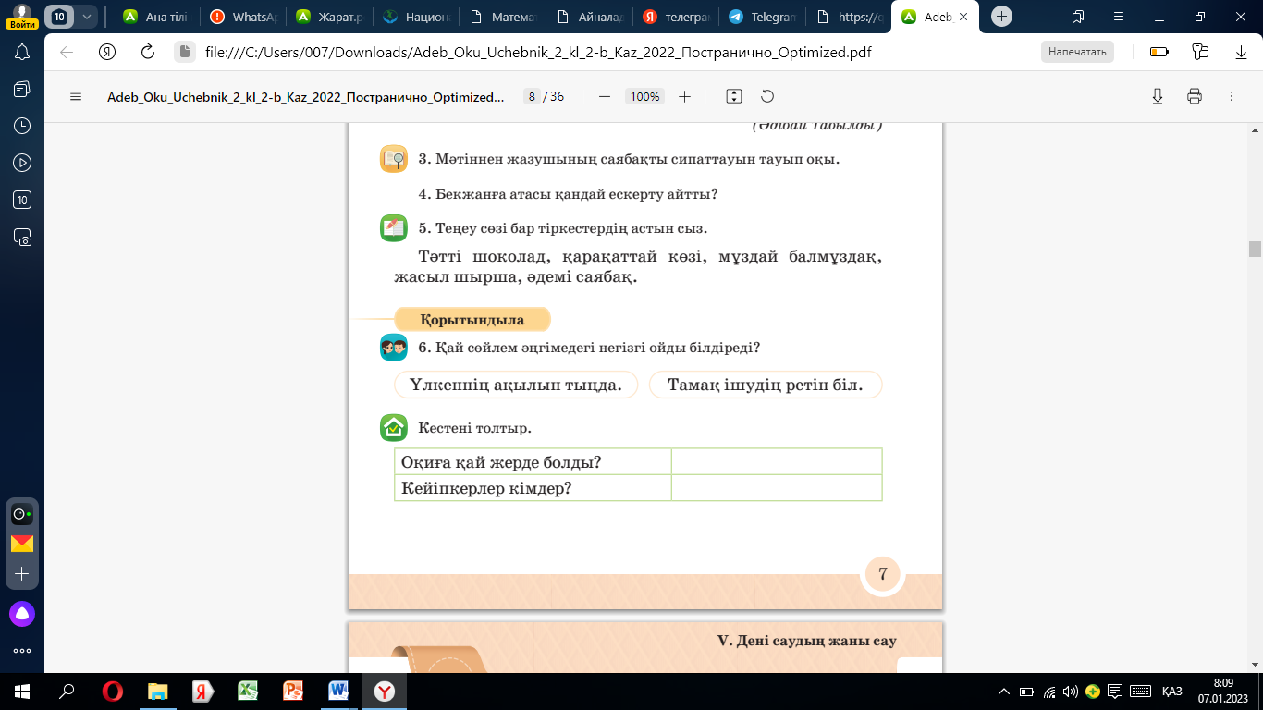
Task: Show hidden system tray icons chevron
Action: tap(1004, 692)
